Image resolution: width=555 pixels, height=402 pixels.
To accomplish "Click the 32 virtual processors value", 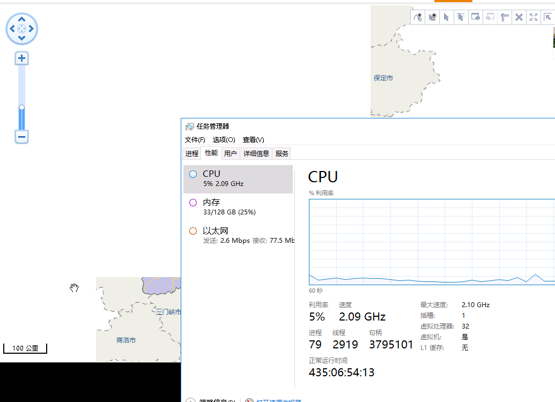I will tap(465, 326).
